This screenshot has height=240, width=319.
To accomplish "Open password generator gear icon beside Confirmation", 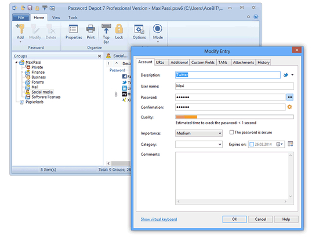I will point(289,107).
